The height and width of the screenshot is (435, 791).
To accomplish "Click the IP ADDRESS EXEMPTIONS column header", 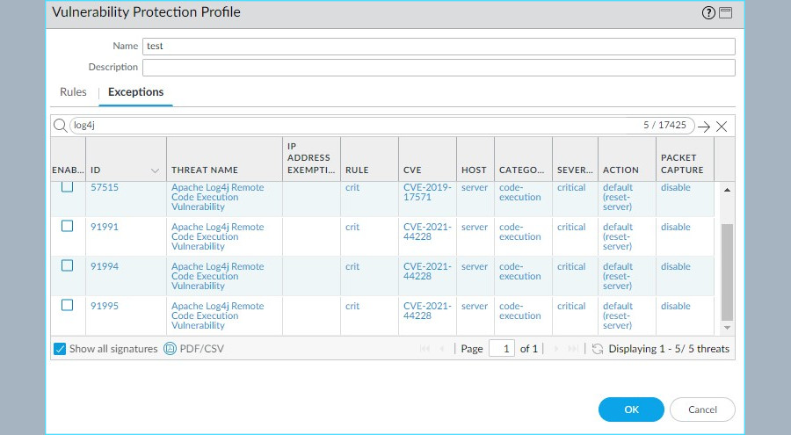I will pos(311,158).
